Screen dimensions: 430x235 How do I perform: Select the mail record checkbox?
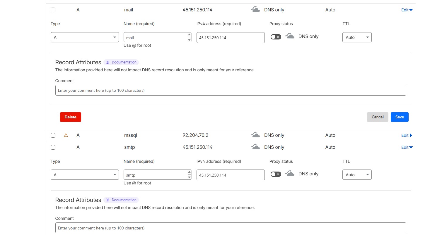pos(53,10)
